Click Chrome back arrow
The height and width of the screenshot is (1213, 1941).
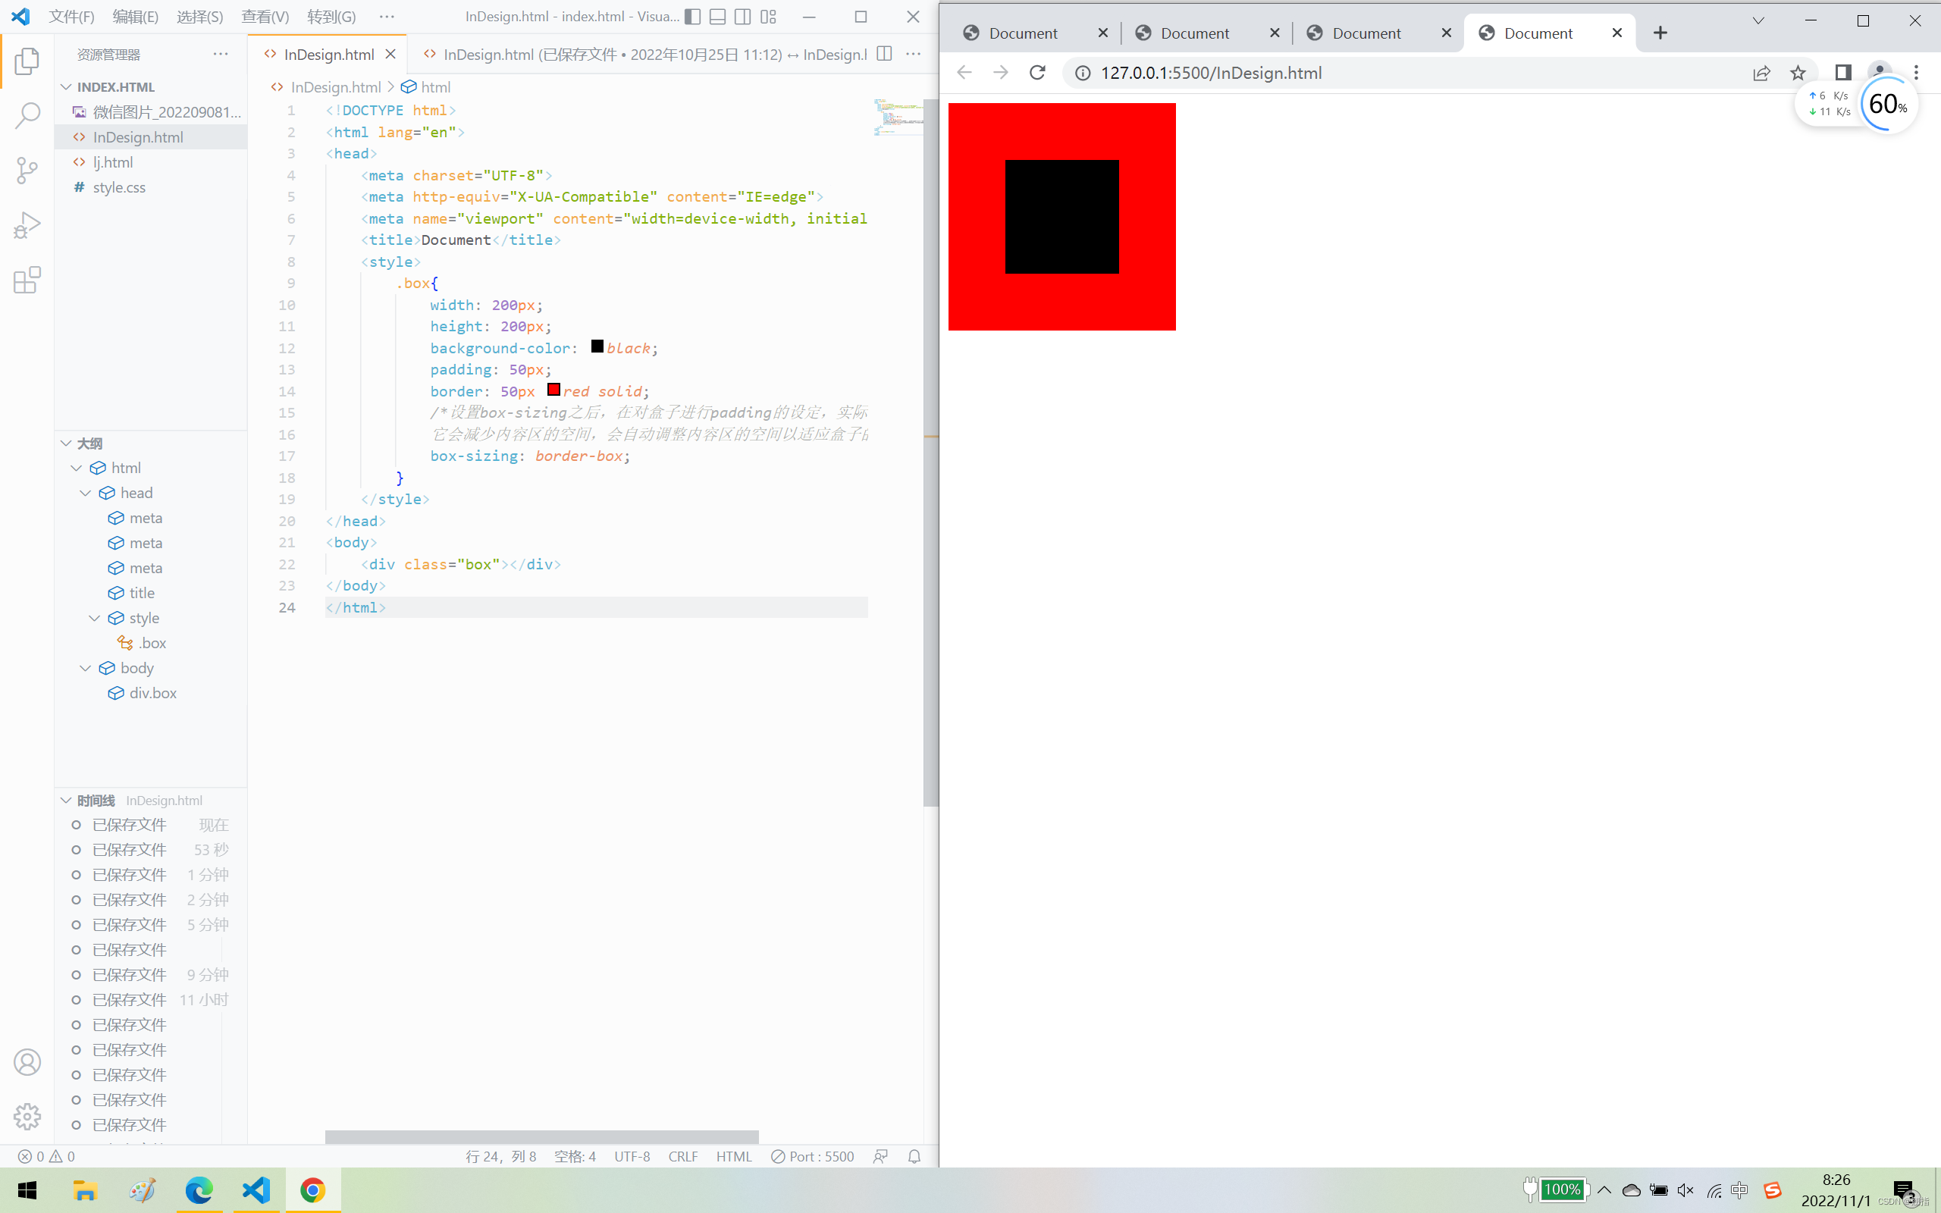pos(964,73)
